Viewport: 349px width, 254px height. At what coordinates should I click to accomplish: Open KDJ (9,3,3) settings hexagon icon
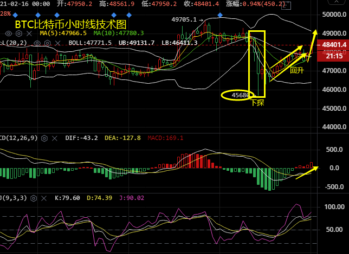click(34, 198)
